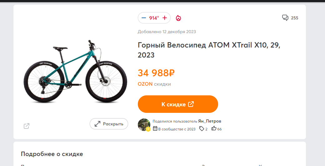
Task: Click the thumbs-up icon with count 66
Action: point(214,128)
